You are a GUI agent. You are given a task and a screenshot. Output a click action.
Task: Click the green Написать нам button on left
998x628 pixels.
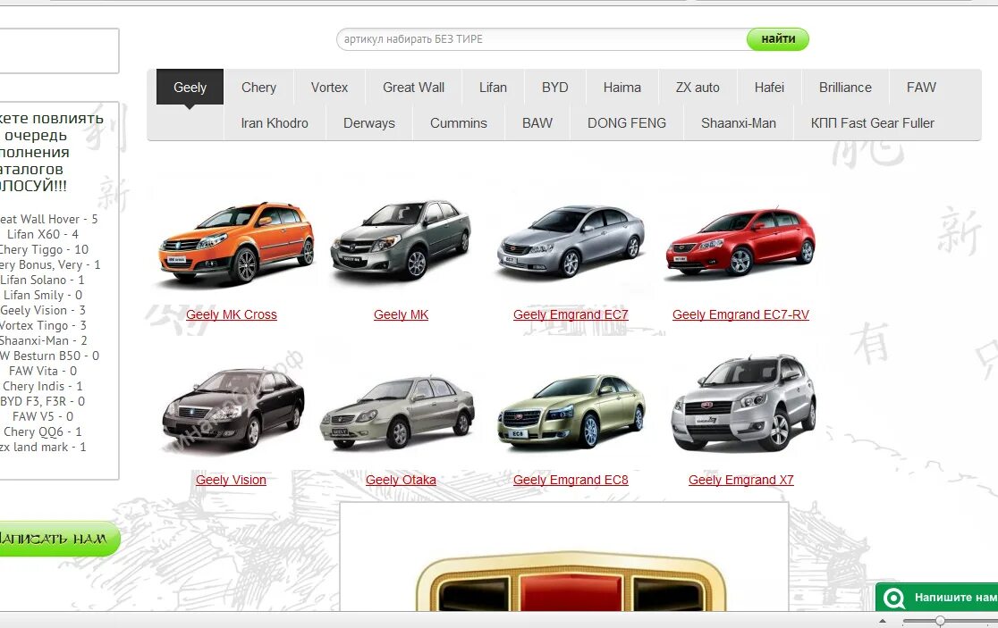click(58, 539)
